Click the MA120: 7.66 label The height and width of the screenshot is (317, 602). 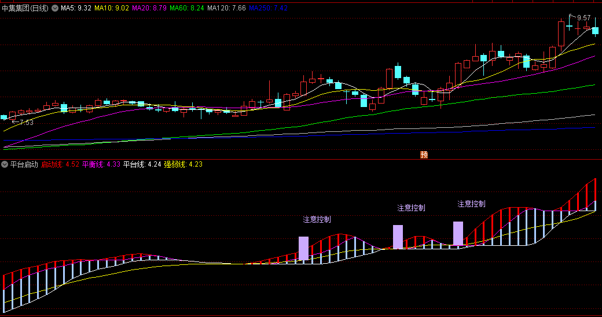(x=226, y=8)
